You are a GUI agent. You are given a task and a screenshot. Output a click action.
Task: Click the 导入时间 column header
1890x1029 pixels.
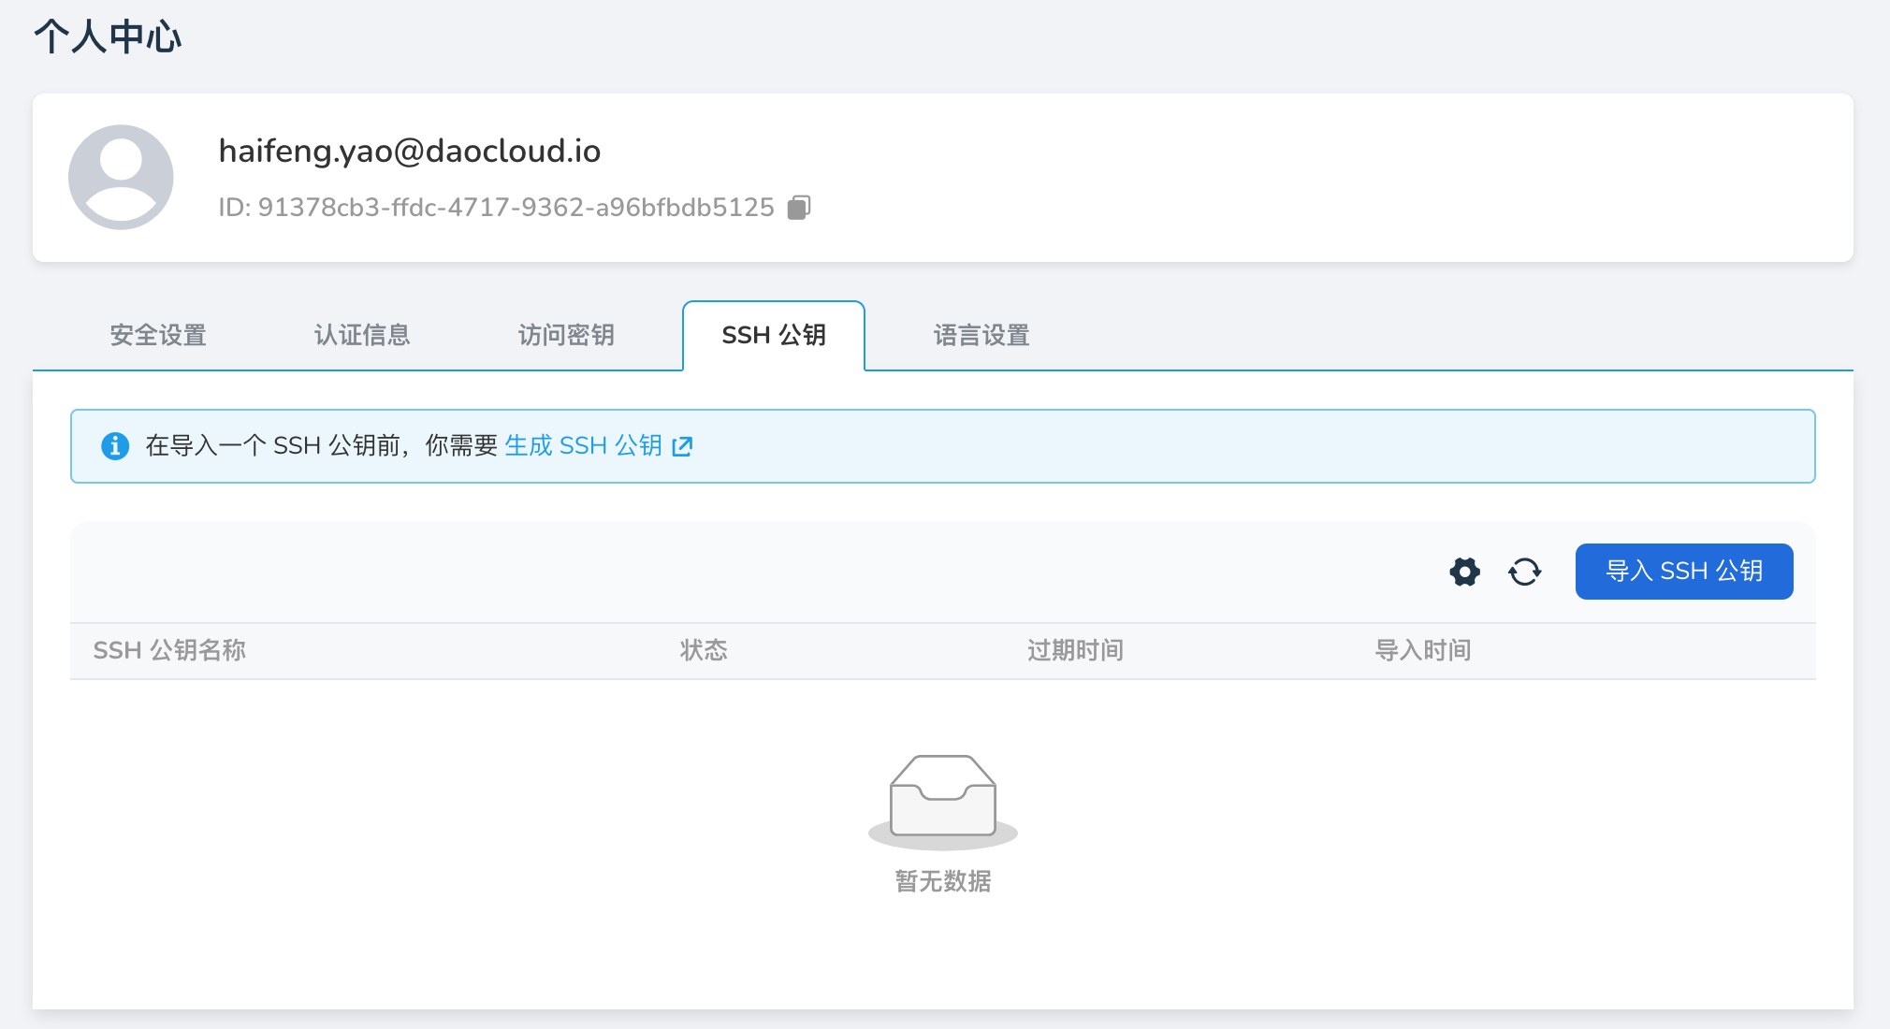click(1423, 650)
